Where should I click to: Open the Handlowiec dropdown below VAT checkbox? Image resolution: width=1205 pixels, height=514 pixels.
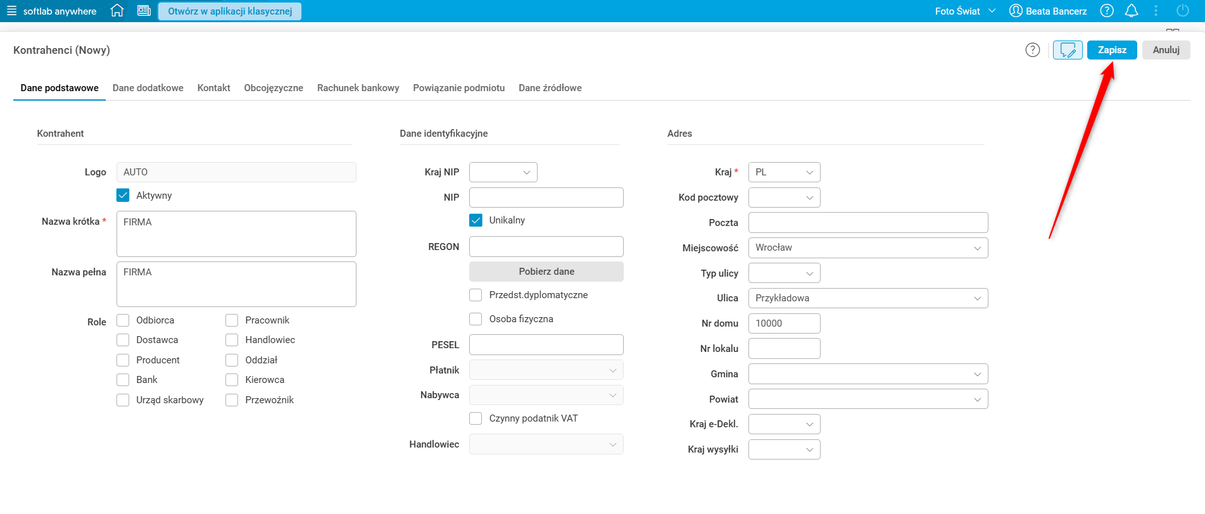pos(546,444)
